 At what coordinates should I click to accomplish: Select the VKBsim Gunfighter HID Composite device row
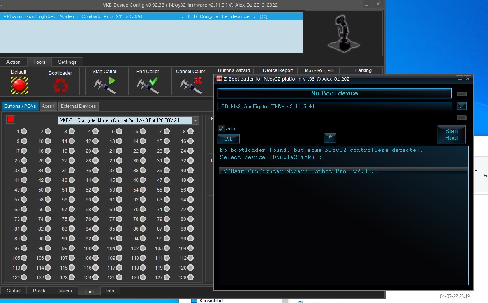(x=152, y=16)
